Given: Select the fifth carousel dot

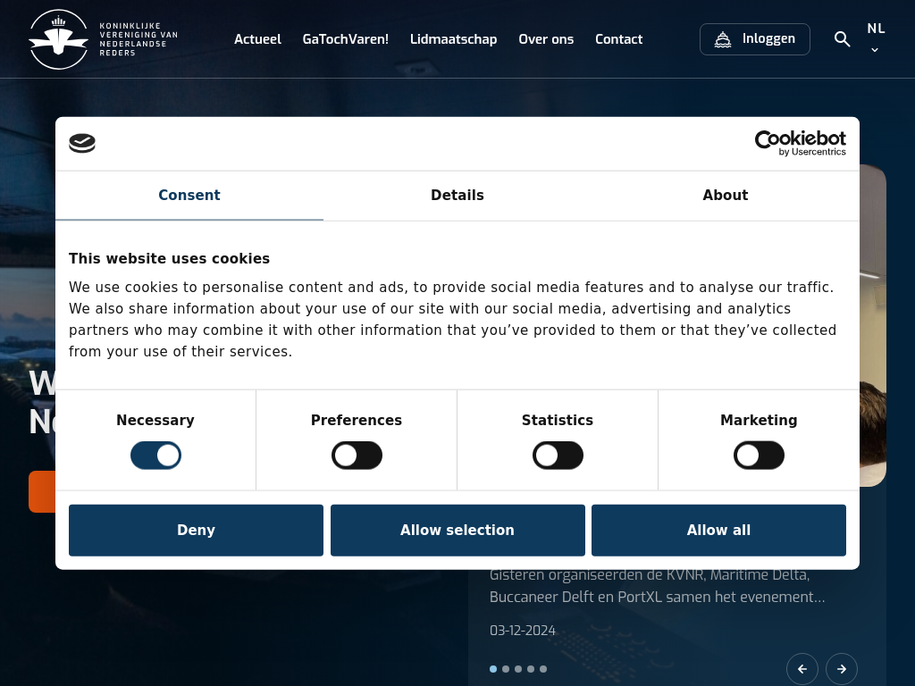Looking at the screenshot, I should (543, 669).
